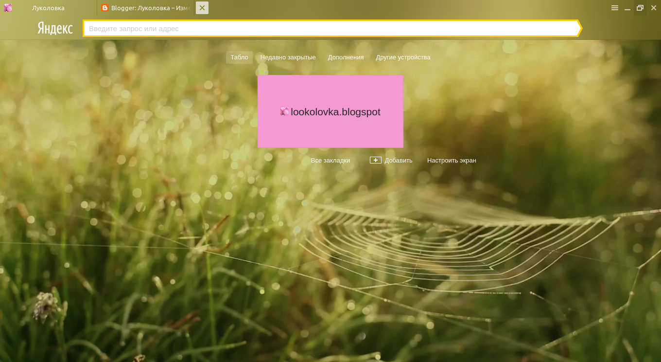661x362 pixels.
Task: Open Другие устройства section
Action: pos(403,57)
